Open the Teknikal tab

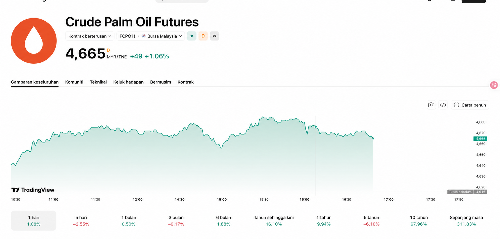pos(98,82)
